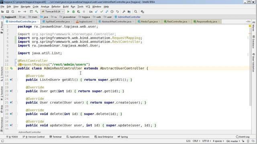Change the UTF-8 file encoding

tap(206, 141)
